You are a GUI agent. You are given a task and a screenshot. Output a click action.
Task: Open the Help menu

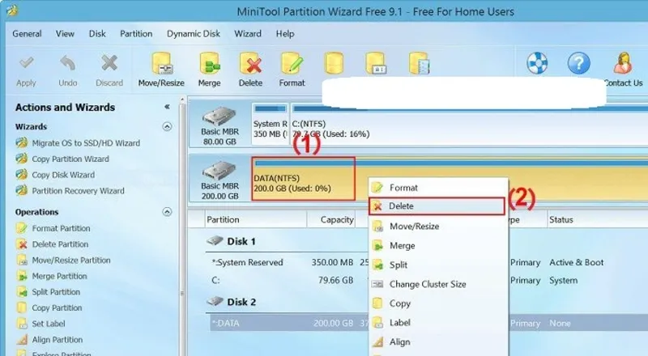pyautogui.click(x=285, y=34)
